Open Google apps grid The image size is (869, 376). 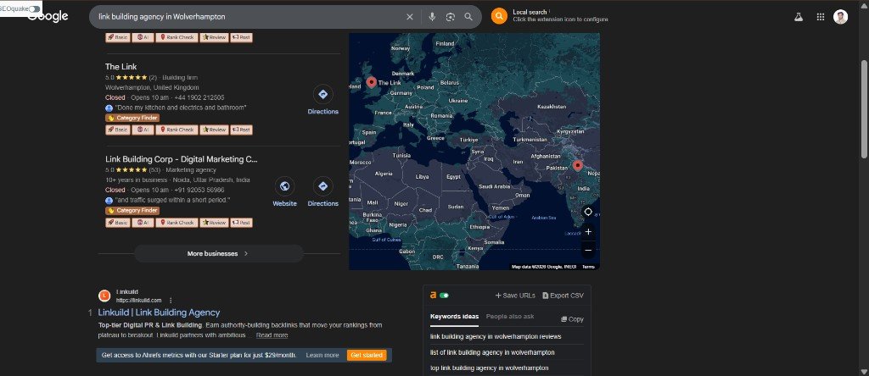821,17
